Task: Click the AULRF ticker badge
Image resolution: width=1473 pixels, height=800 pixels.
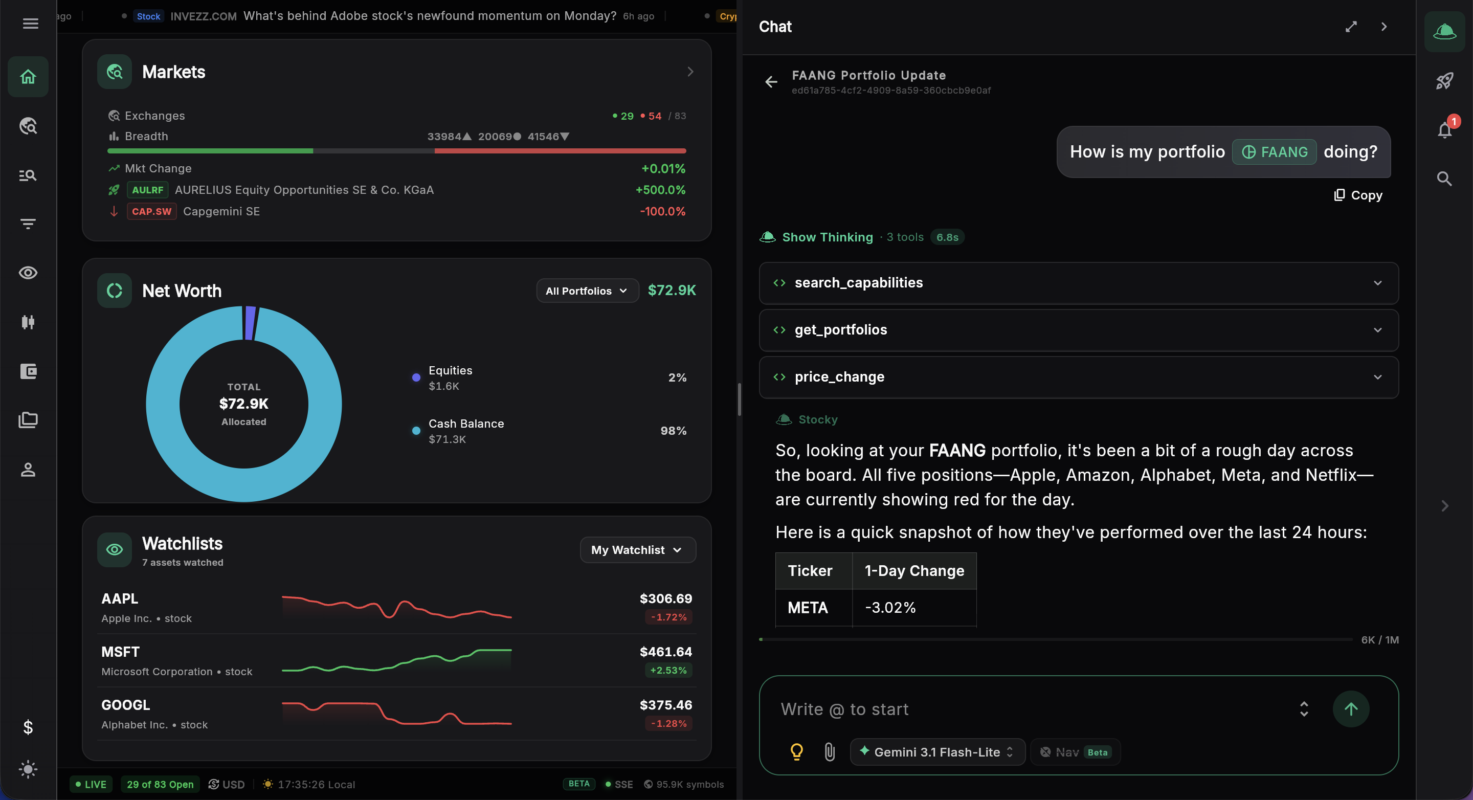Action: point(147,190)
